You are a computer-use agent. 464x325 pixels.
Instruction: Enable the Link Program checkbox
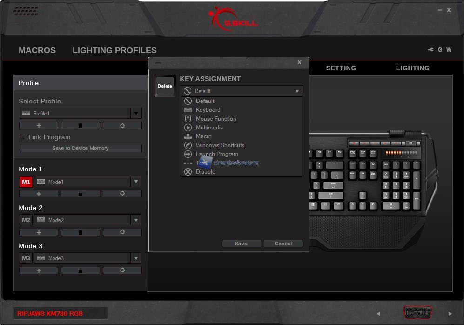22,137
